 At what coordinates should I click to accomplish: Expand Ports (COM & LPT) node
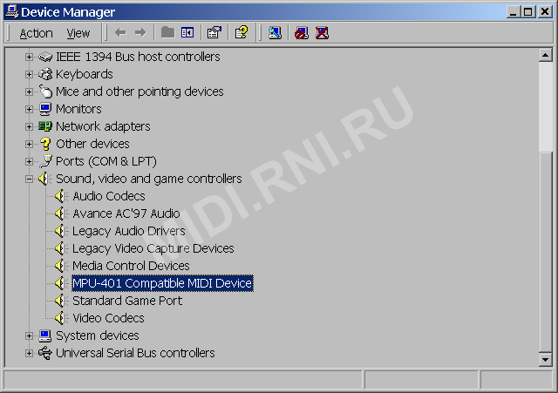29,161
